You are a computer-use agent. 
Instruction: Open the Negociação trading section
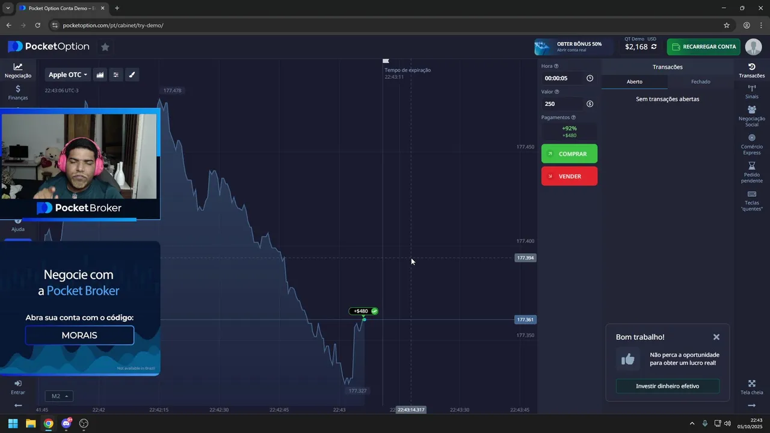[18, 70]
